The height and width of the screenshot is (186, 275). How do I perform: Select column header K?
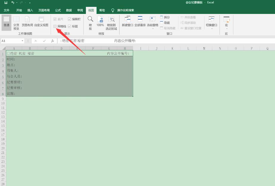(x=172, y=49)
